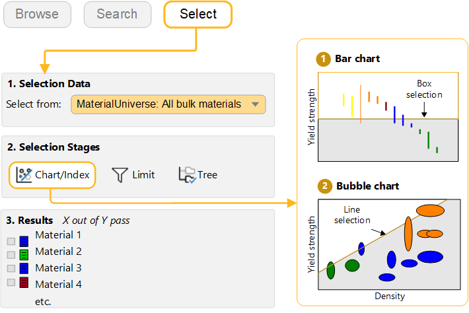Image resolution: width=469 pixels, height=313 pixels.
Task: Click the Limit funnel icon
Action: 119,175
